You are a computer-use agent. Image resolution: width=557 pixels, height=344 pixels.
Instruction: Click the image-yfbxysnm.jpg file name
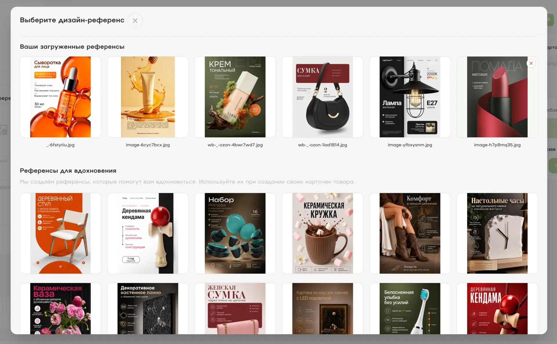point(410,145)
